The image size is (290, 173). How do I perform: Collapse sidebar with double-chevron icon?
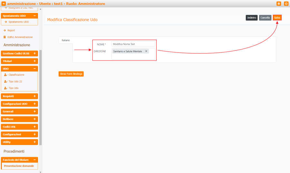[4, 4]
